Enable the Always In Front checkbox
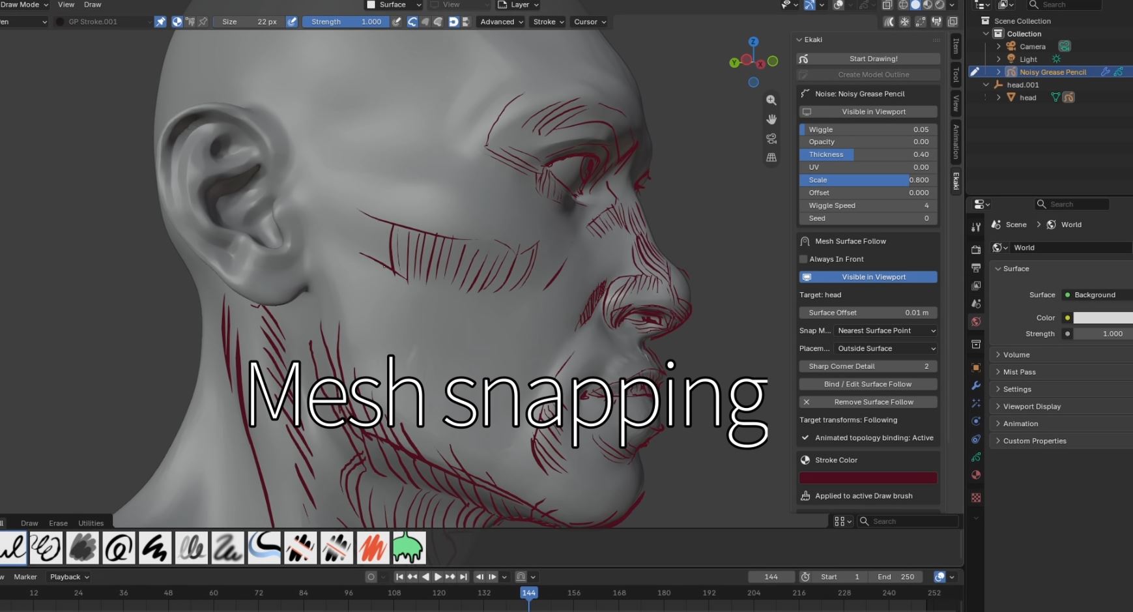 point(803,259)
